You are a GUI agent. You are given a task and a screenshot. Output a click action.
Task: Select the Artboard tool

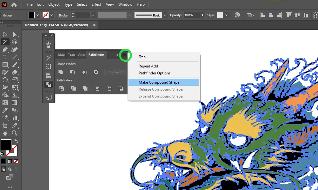[5, 125]
